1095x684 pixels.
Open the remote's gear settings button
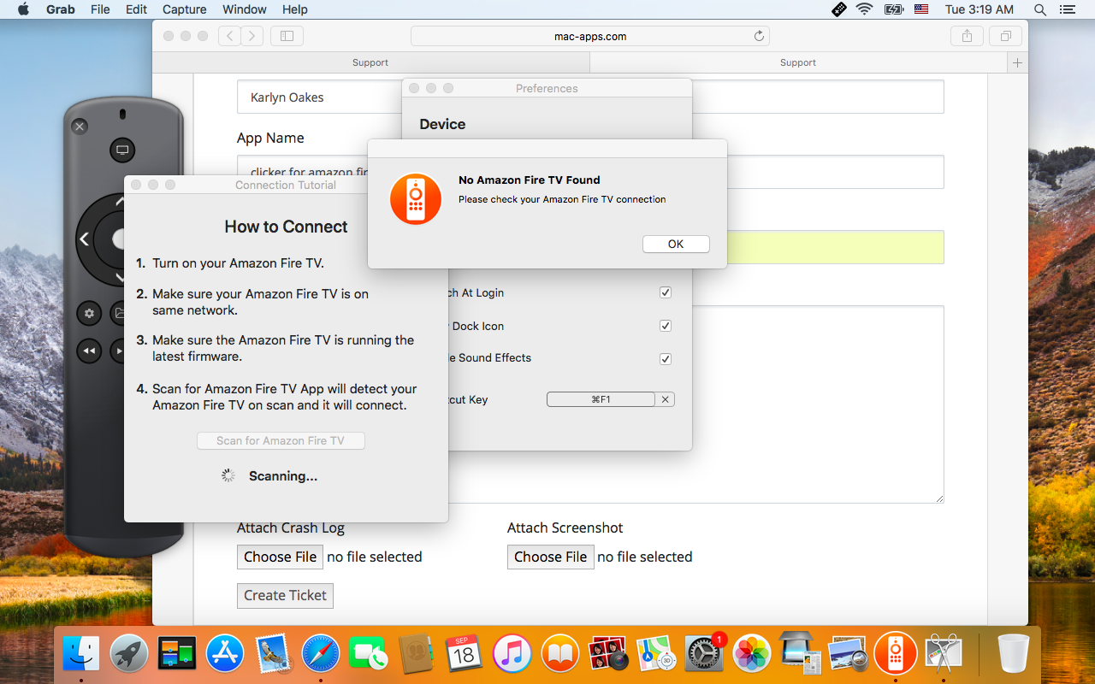89,313
